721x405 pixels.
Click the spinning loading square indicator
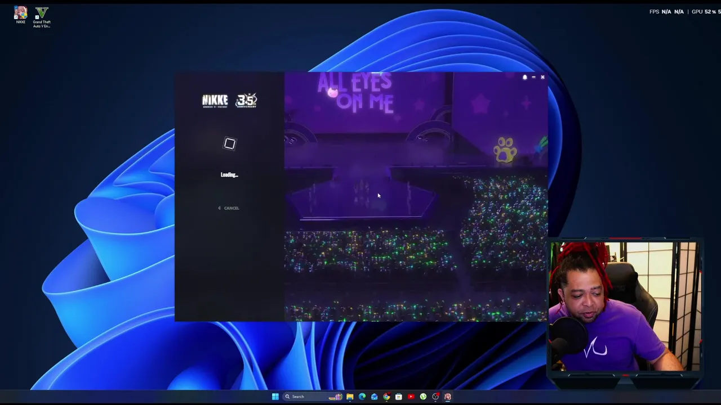pos(229,144)
